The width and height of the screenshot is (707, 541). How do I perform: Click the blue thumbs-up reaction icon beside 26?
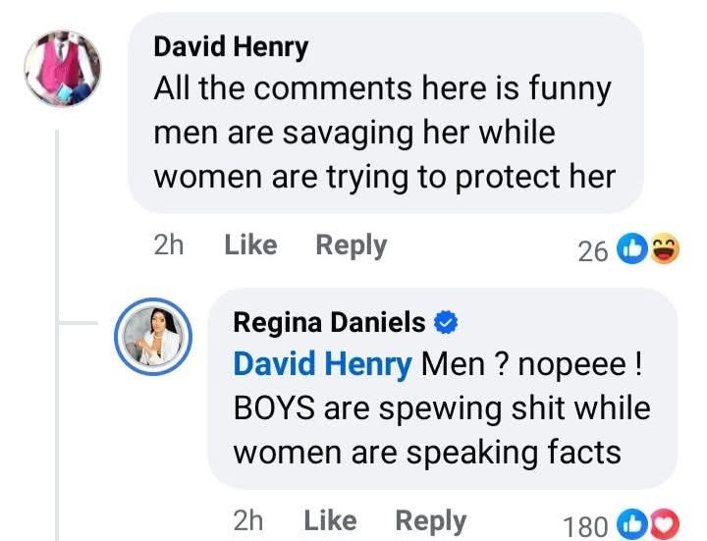click(632, 251)
